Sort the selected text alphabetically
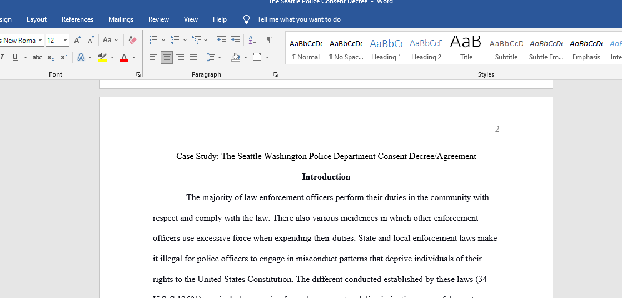This screenshot has width=622, height=298. [252, 40]
